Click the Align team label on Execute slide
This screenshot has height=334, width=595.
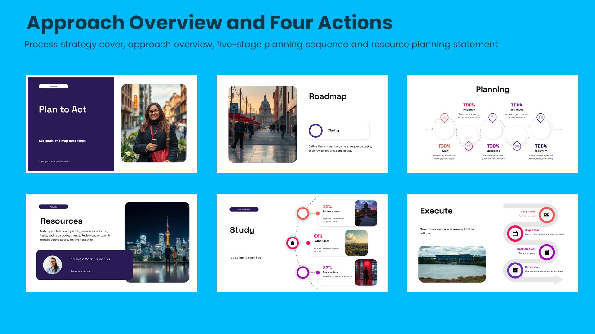[532, 230]
